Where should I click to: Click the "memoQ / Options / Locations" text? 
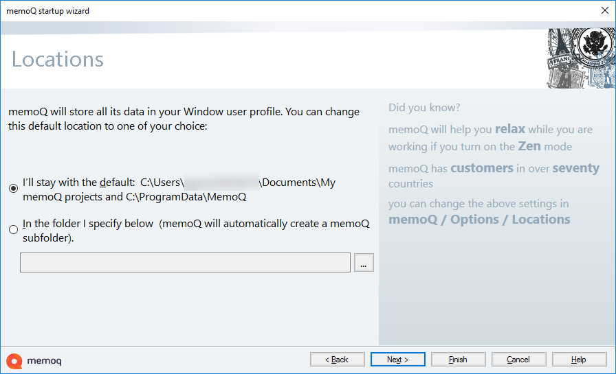[479, 220]
